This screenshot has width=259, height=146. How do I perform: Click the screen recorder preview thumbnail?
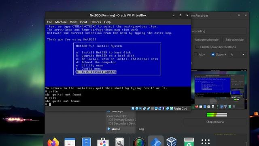point(219,89)
